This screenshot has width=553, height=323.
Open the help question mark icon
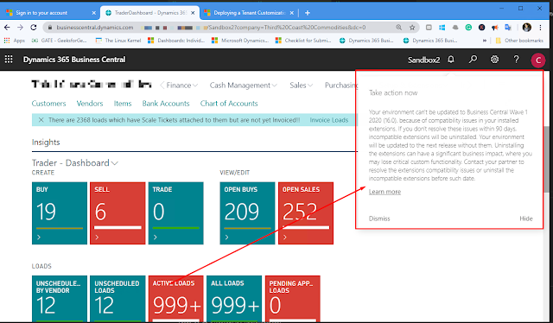click(517, 60)
